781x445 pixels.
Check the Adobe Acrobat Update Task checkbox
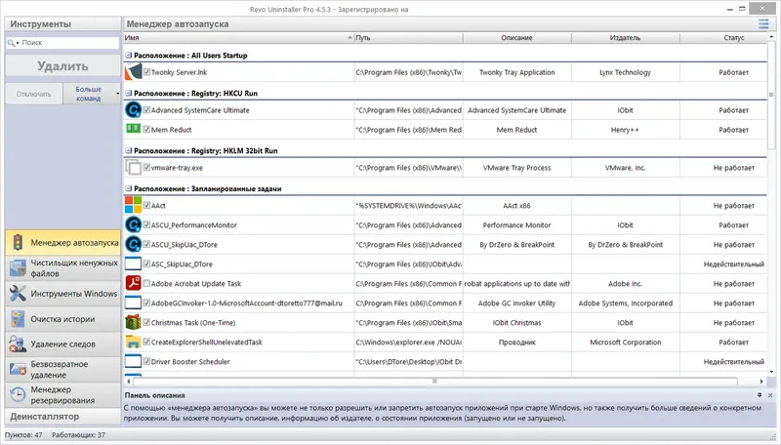pyautogui.click(x=146, y=283)
